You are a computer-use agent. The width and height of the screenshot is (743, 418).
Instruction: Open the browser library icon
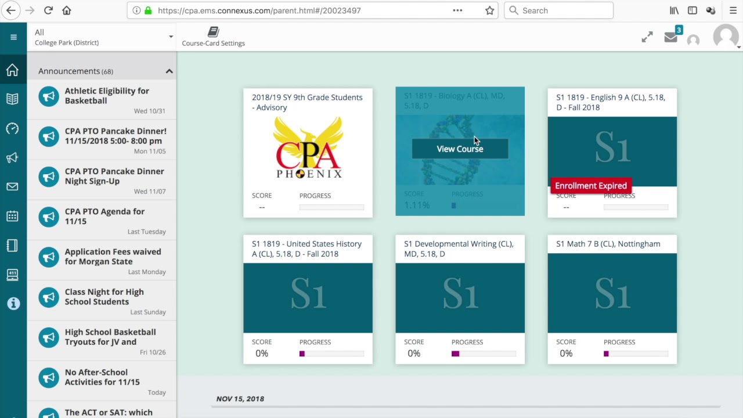point(674,10)
